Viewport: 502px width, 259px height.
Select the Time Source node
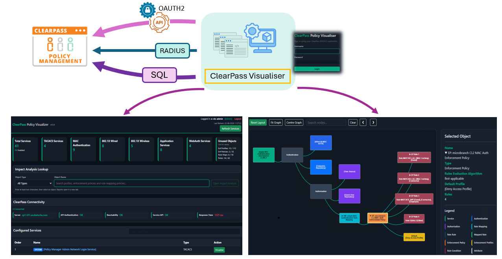349,172
